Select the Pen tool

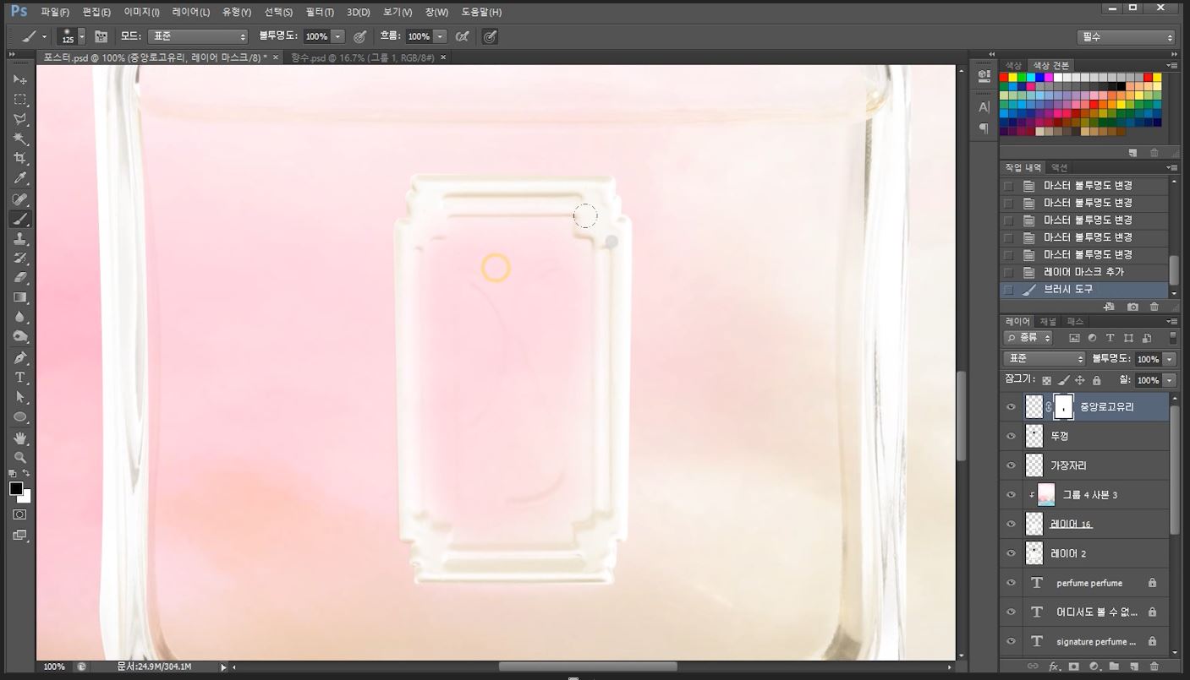[x=20, y=357]
